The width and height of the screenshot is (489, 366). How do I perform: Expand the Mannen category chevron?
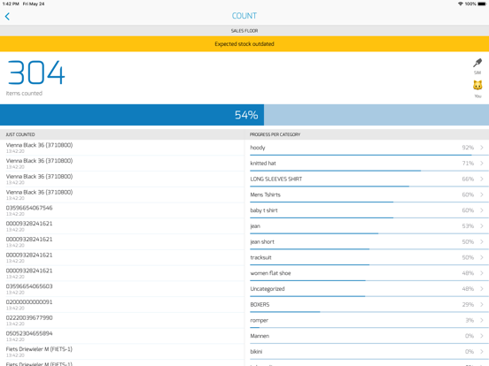482,336
